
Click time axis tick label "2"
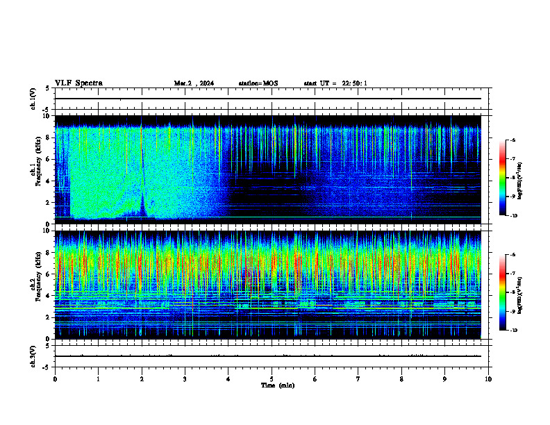tap(142, 379)
